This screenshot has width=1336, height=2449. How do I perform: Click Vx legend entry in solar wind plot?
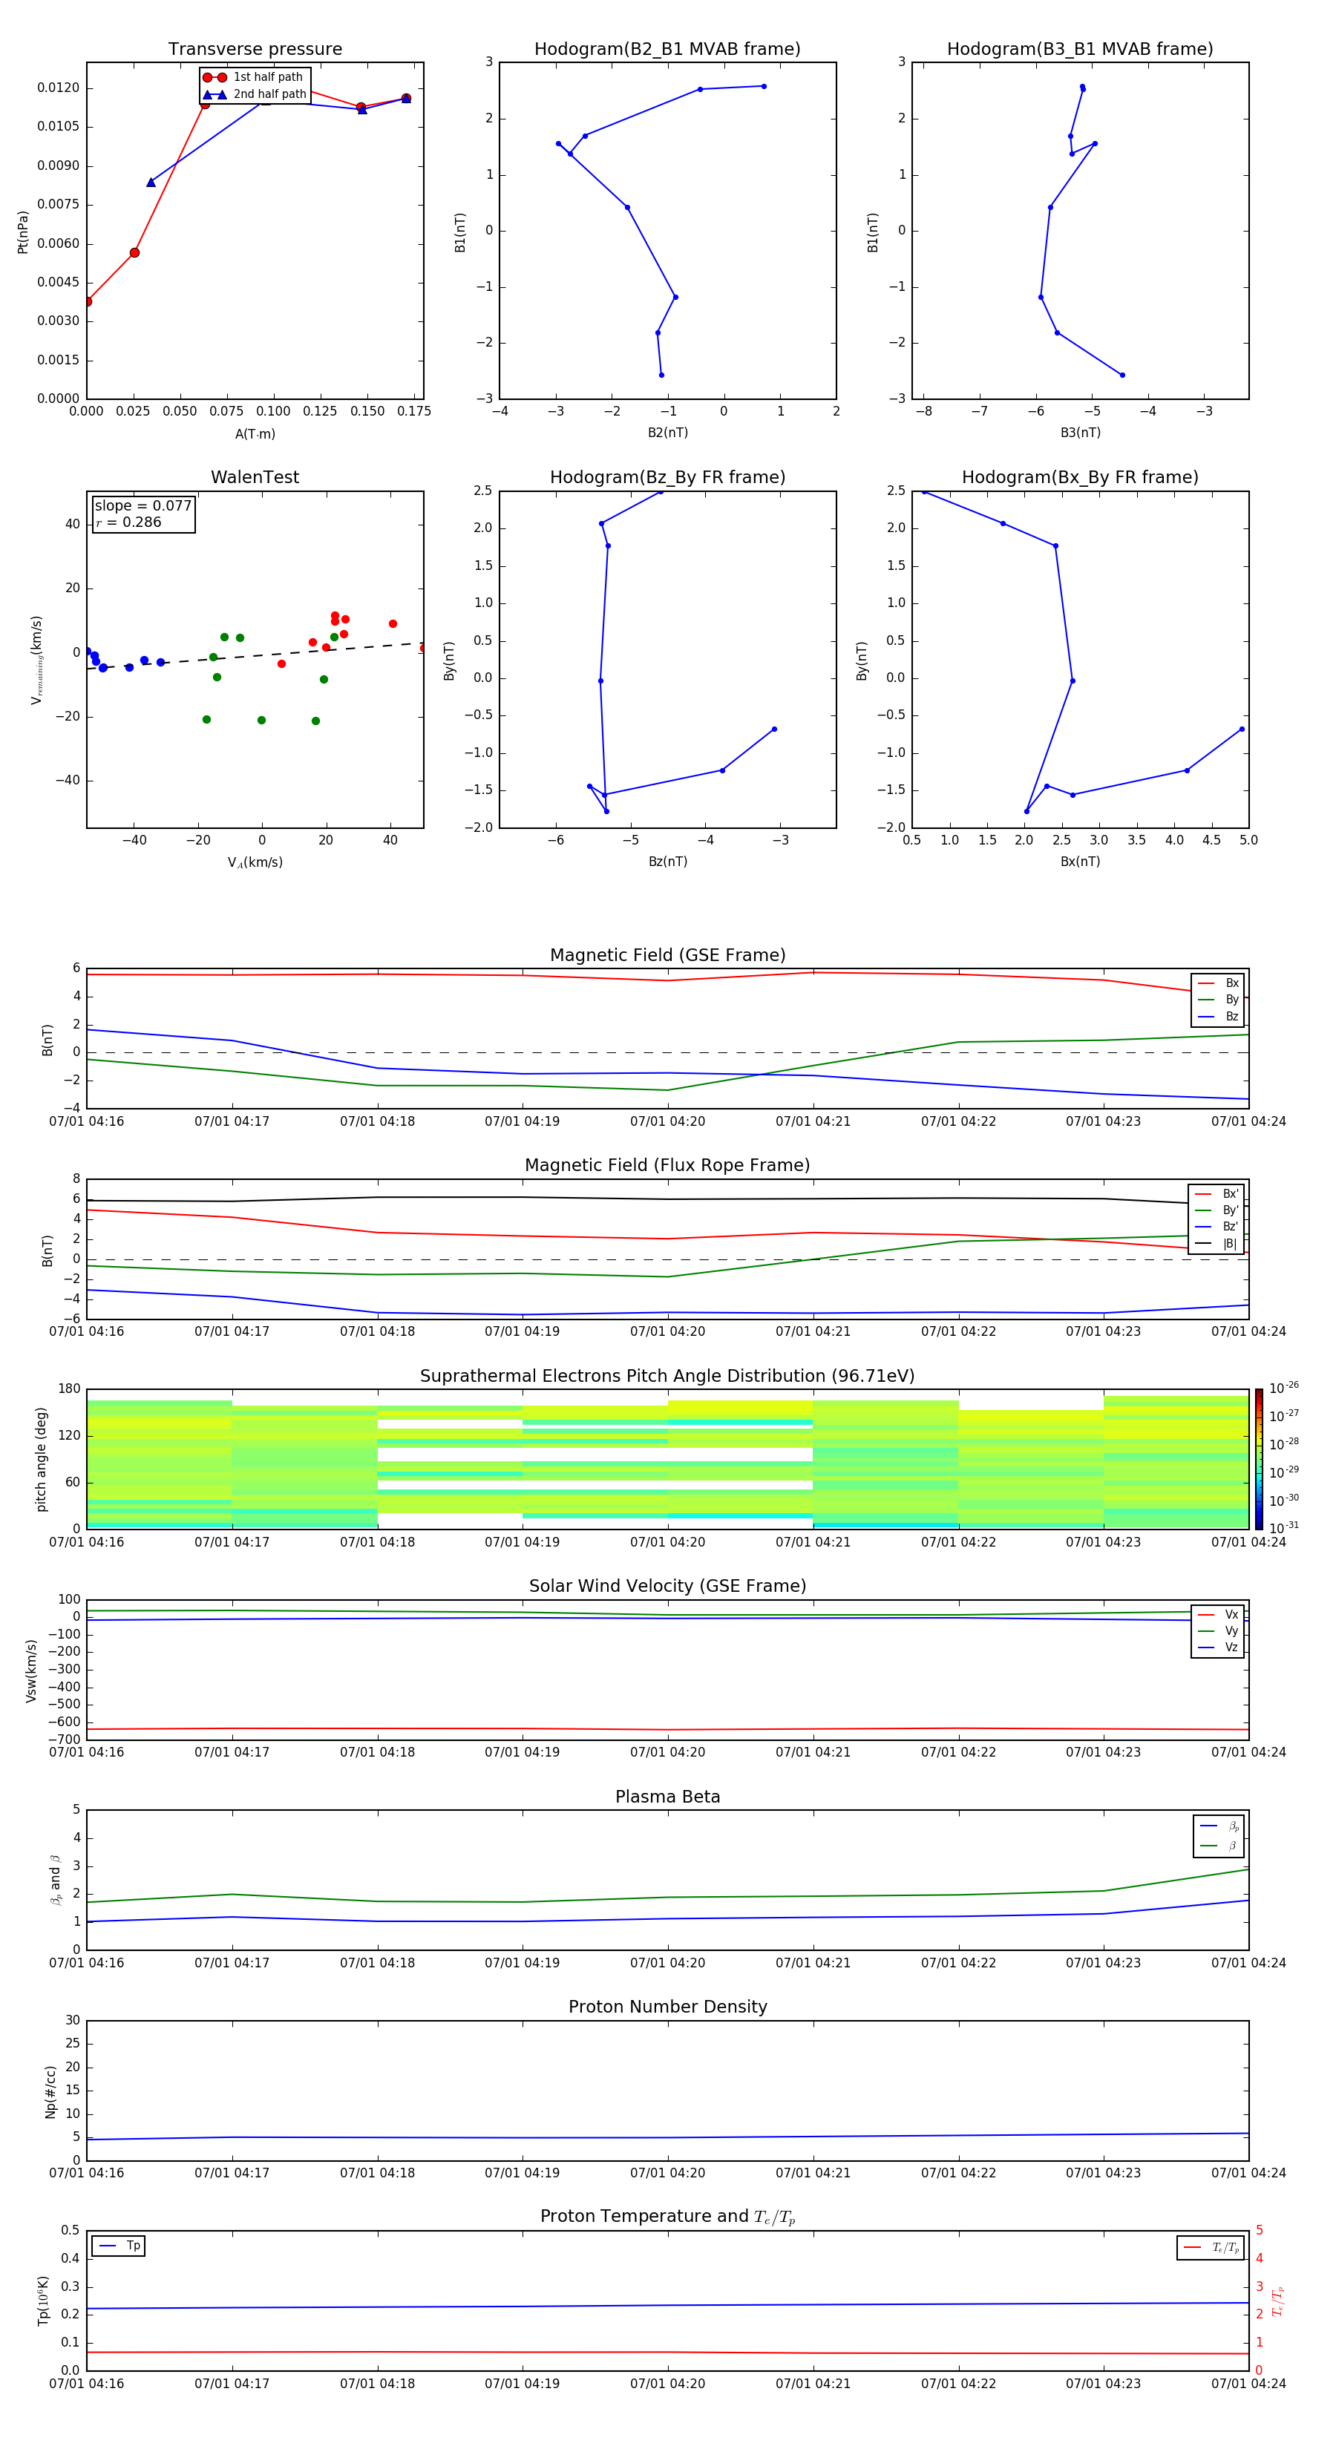click(x=1218, y=1614)
